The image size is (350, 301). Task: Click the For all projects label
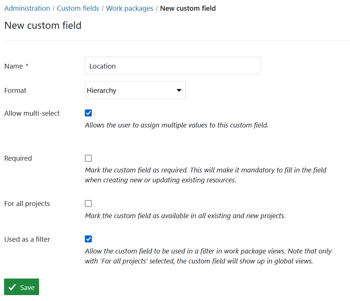pos(27,204)
